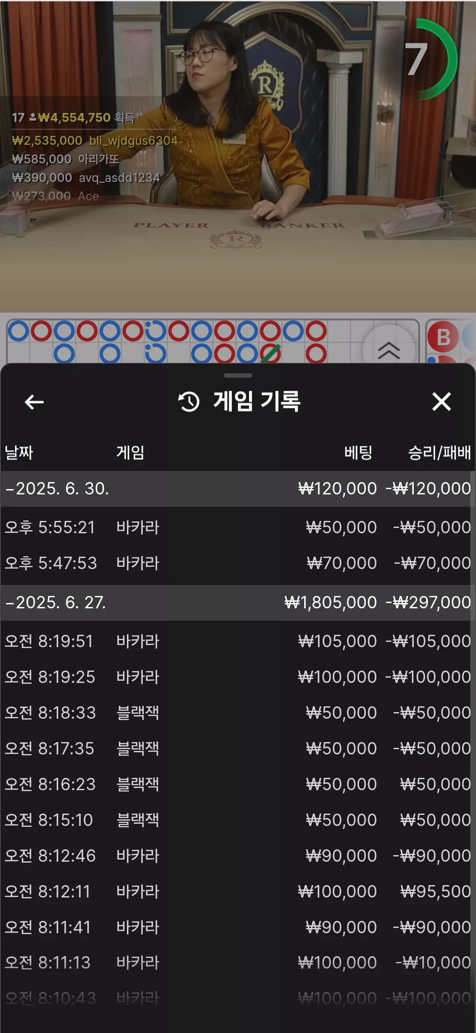Tap winner bli_wjdgus6304 entry
476x1033 pixels.
click(x=95, y=140)
